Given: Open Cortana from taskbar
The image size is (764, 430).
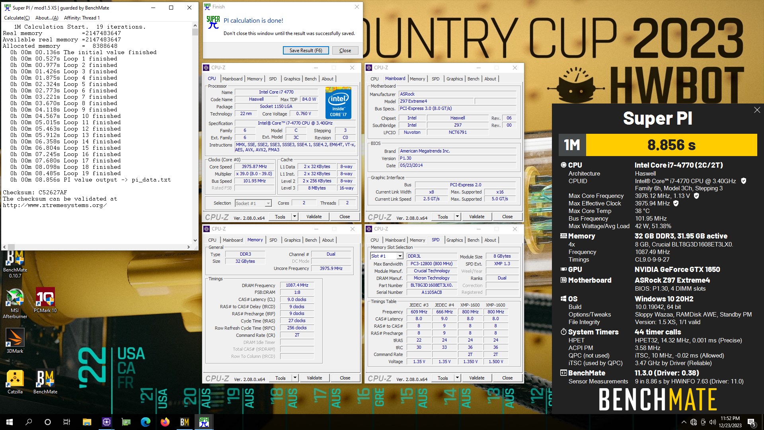Looking at the screenshot, I should [48, 422].
